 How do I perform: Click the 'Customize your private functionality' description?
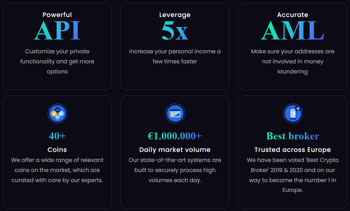[57, 61]
